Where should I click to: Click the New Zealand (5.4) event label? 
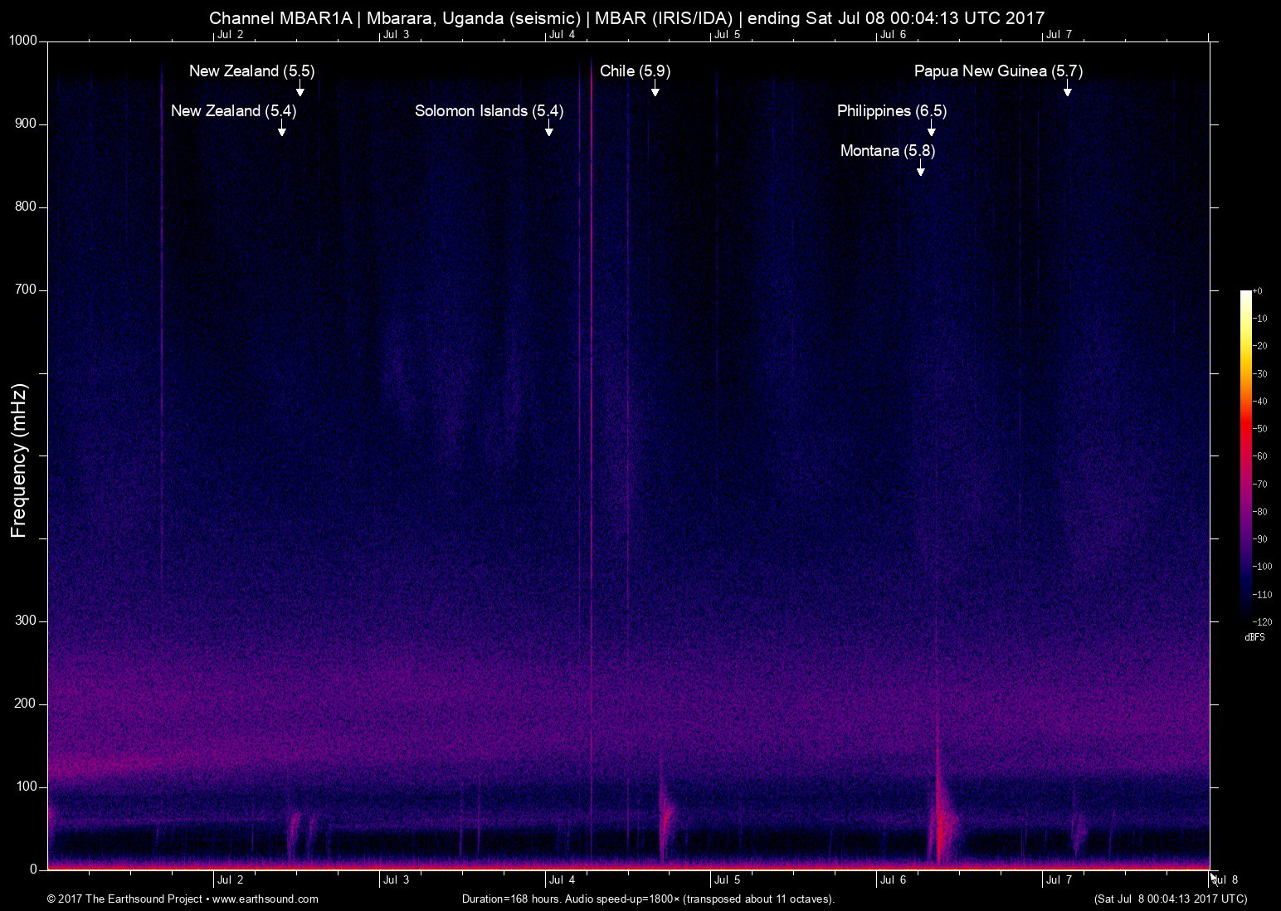[x=233, y=111]
